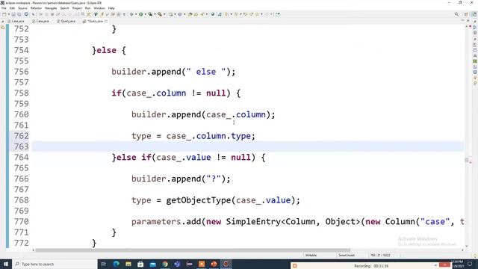Open the Run configurations dropdown arrow
Screen dimensions: 478x269
(145, 14)
